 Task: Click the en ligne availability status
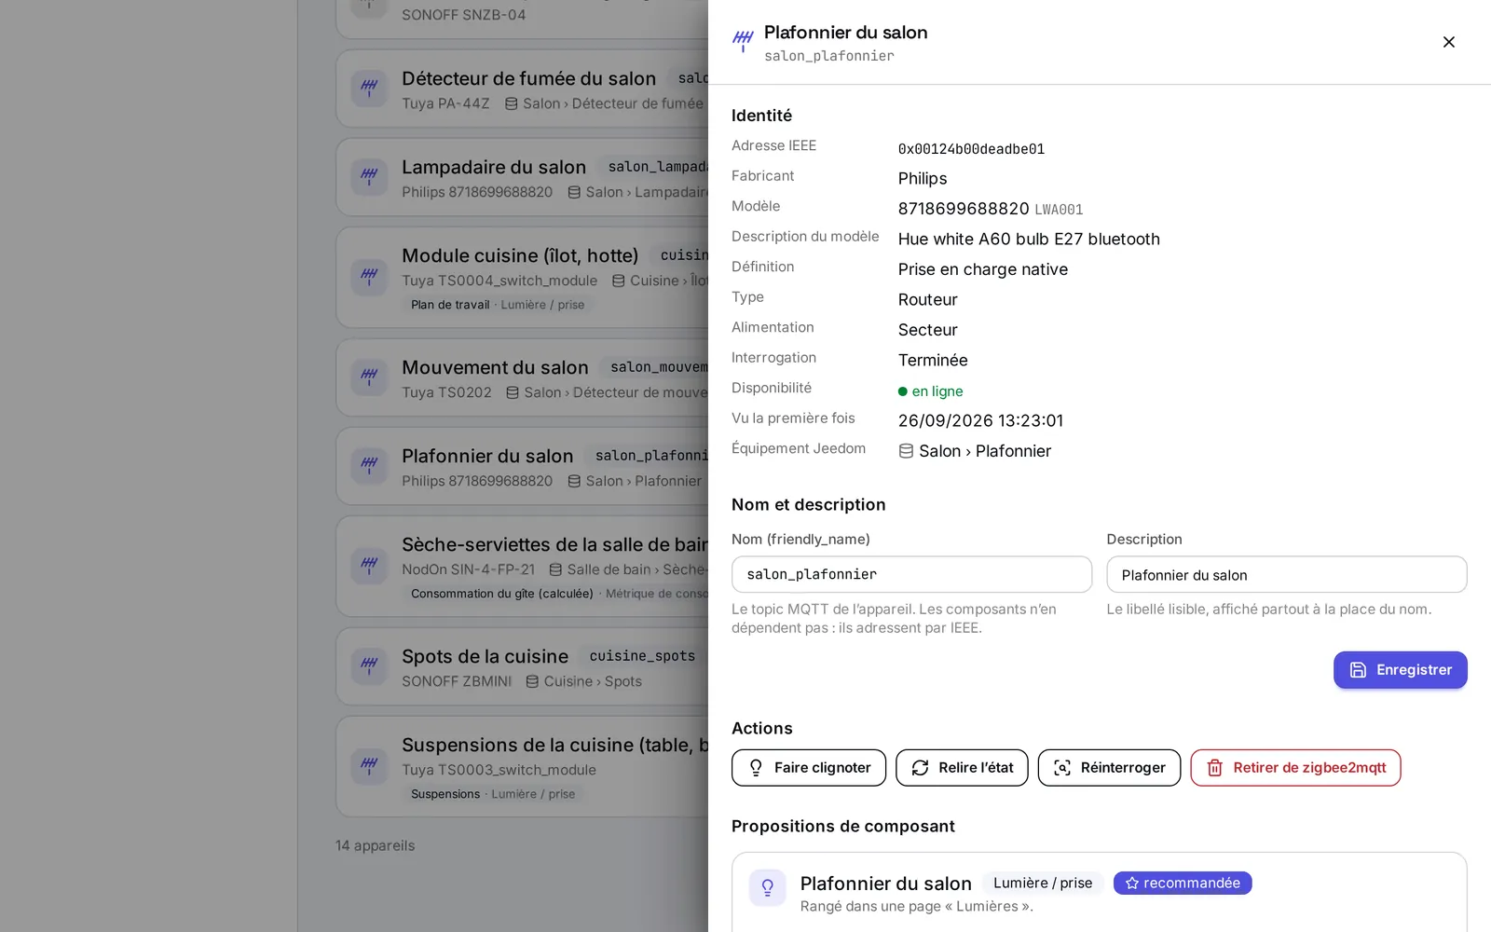(x=931, y=391)
